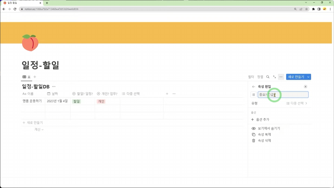Image resolution: width=334 pixels, height=188 pixels.
Task: Open the 맨몸 운동하기 row
Action: [32, 101]
